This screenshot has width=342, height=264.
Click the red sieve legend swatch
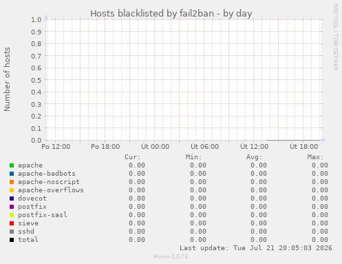tap(12, 223)
